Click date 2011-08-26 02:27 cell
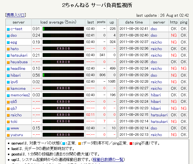This screenshot has width=193, height=164. point(134,88)
